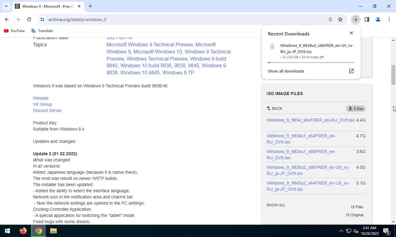Open network icon in system tray
This screenshot has height=237, width=396.
coord(349,231)
